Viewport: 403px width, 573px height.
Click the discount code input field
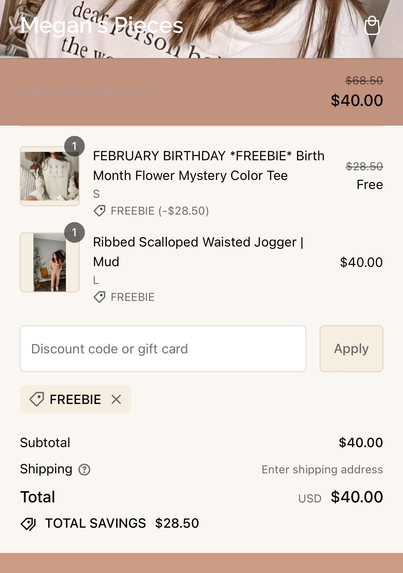click(x=162, y=348)
